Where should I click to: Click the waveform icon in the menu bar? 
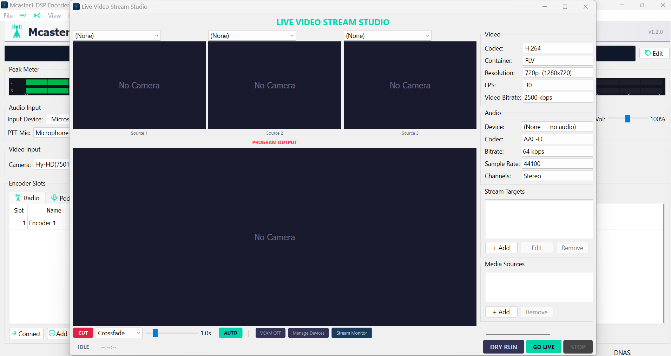[x=23, y=15]
